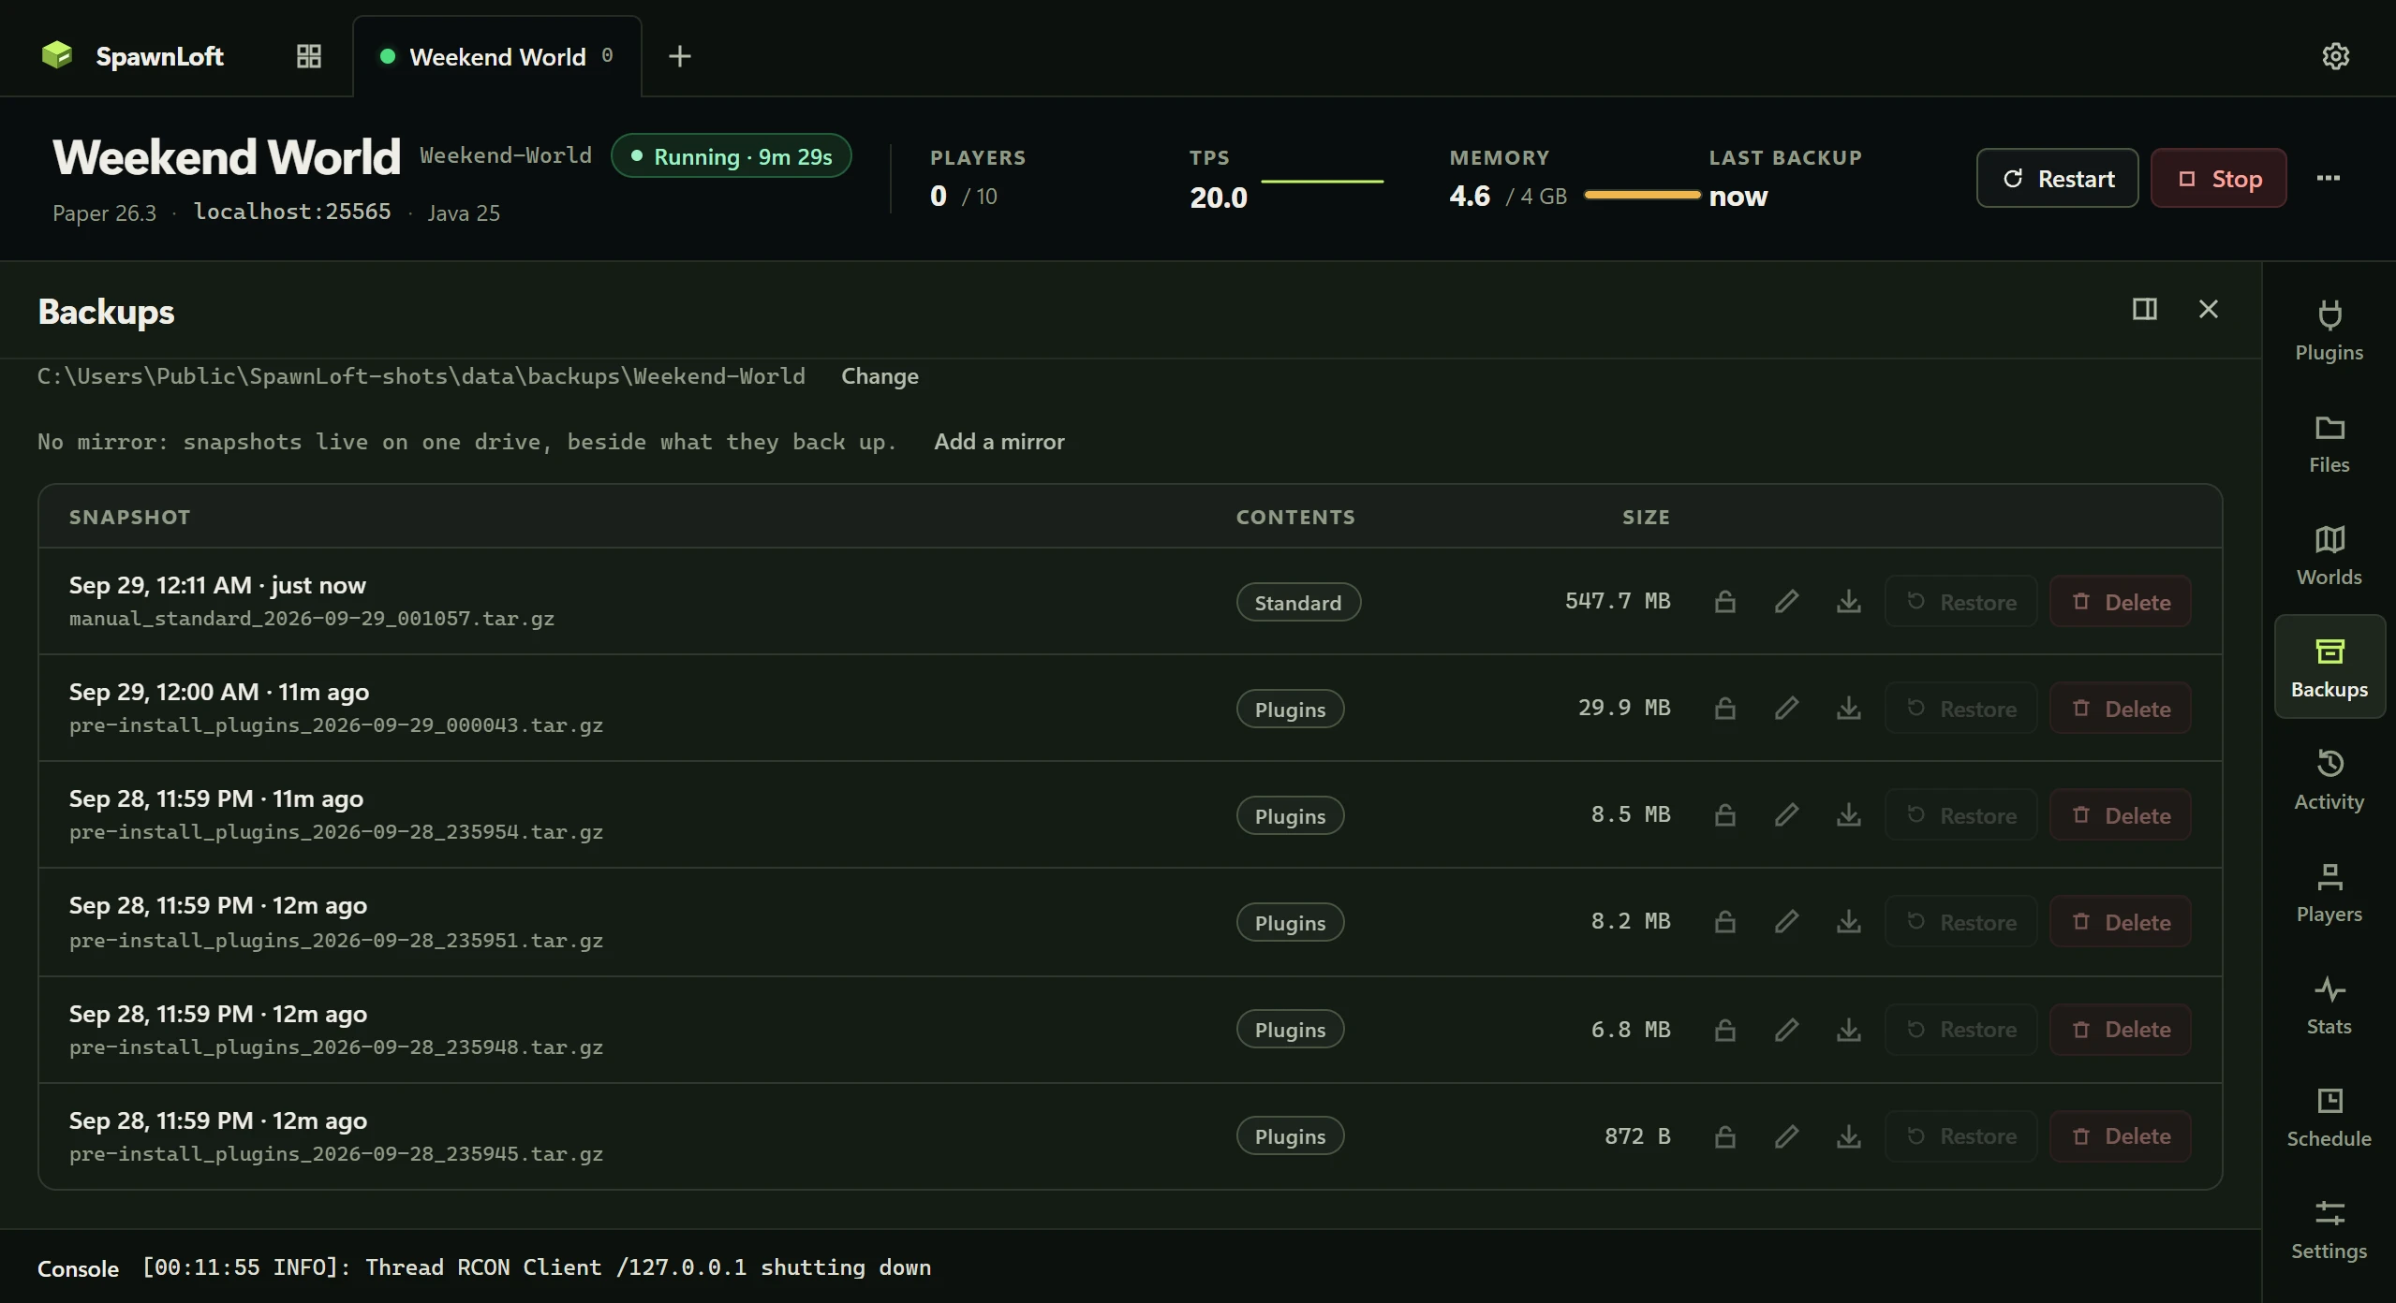Delete the 872 B plugins snapshot
Image resolution: width=2396 pixels, height=1303 pixels.
(x=2120, y=1136)
